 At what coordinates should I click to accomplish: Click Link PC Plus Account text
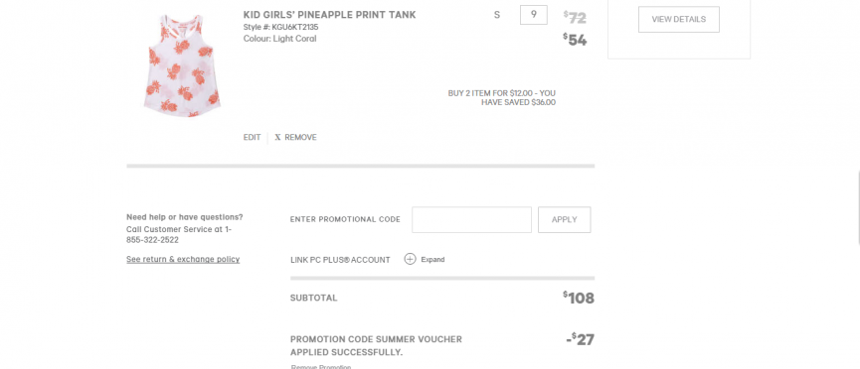click(x=340, y=260)
